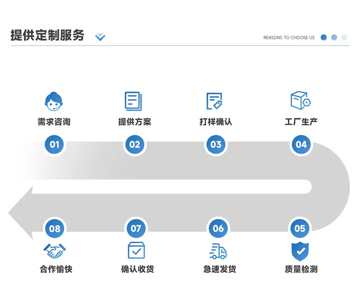The image size is (353, 298).
Task: Click the REASONS TO CHOOSE US text
Action: (289, 37)
